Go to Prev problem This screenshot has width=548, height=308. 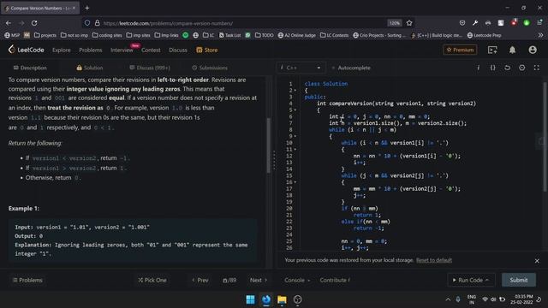pos(200,280)
